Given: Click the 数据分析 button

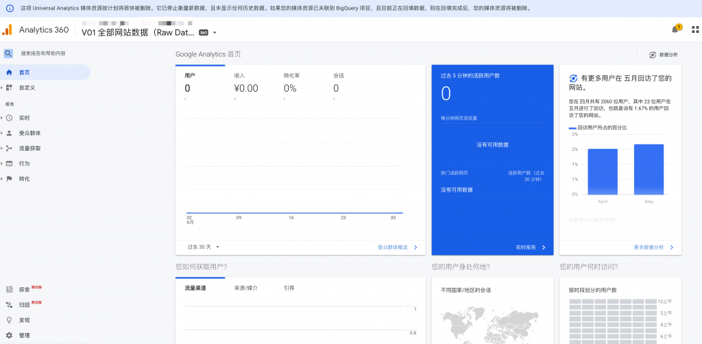Looking at the screenshot, I should 664,55.
